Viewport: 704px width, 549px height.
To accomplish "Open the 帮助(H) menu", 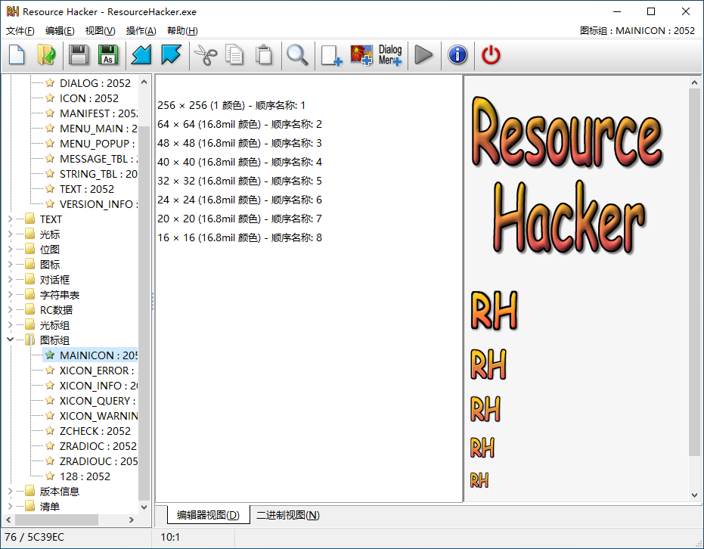I will (182, 30).
